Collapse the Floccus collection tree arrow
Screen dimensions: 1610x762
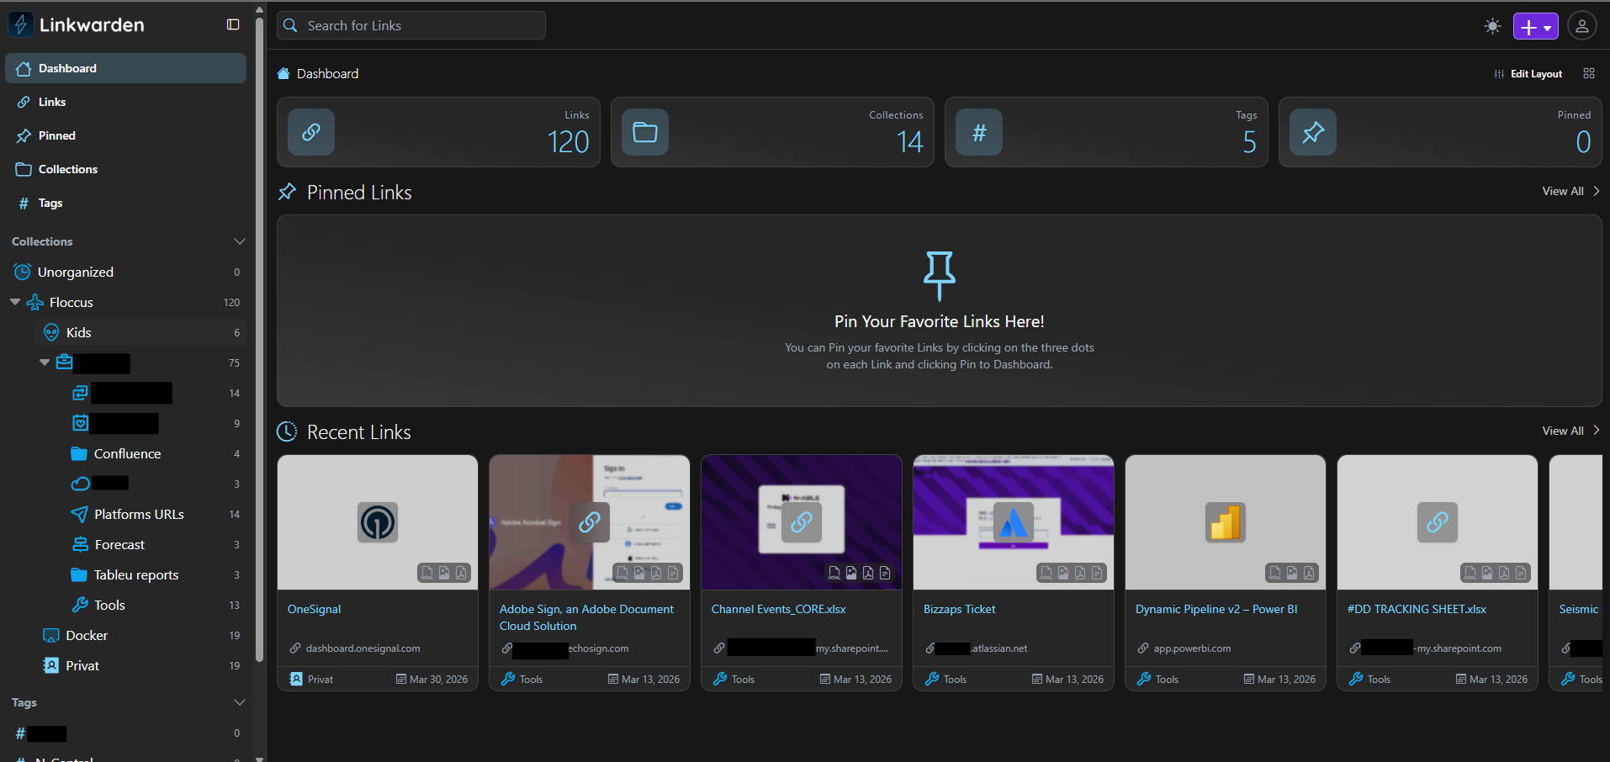click(15, 302)
